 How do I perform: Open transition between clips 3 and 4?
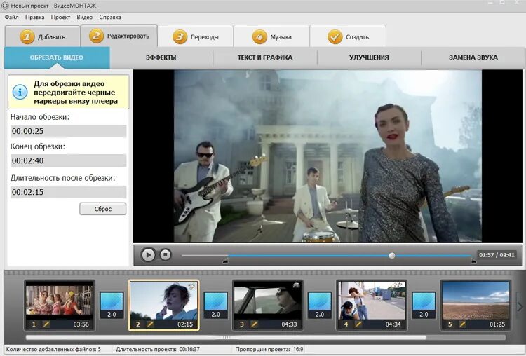click(320, 305)
